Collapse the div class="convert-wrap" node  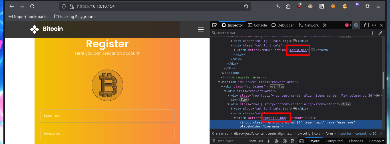click(x=225, y=91)
